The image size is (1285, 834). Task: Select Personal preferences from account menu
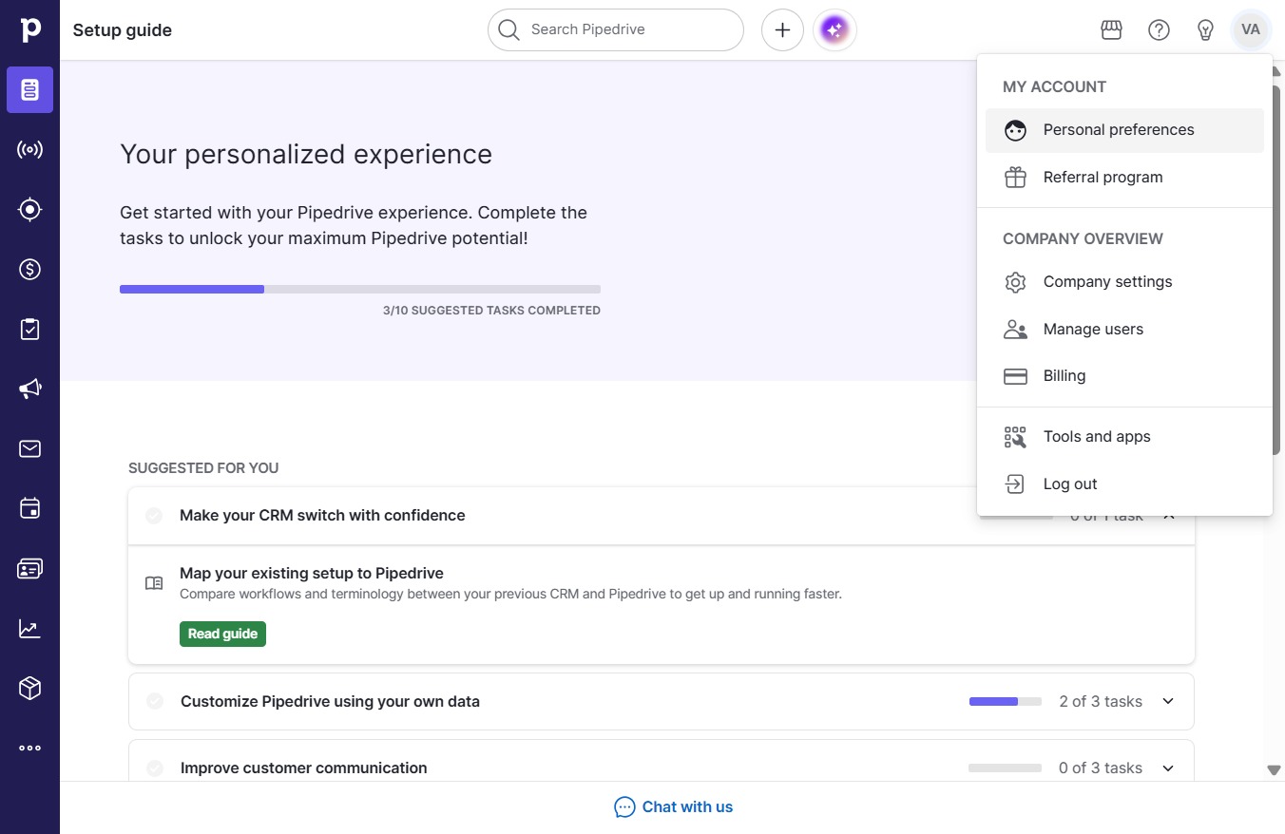(1124, 130)
